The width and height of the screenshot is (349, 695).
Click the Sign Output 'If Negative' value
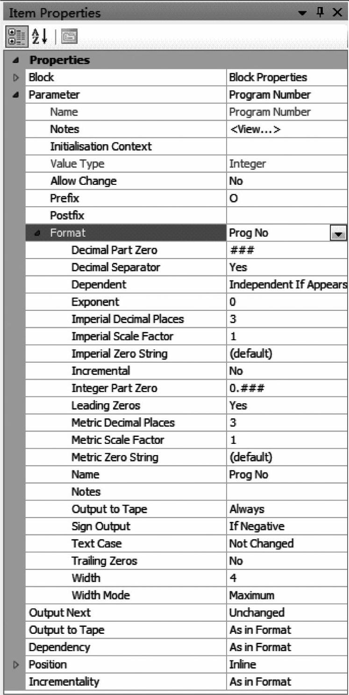point(256,526)
